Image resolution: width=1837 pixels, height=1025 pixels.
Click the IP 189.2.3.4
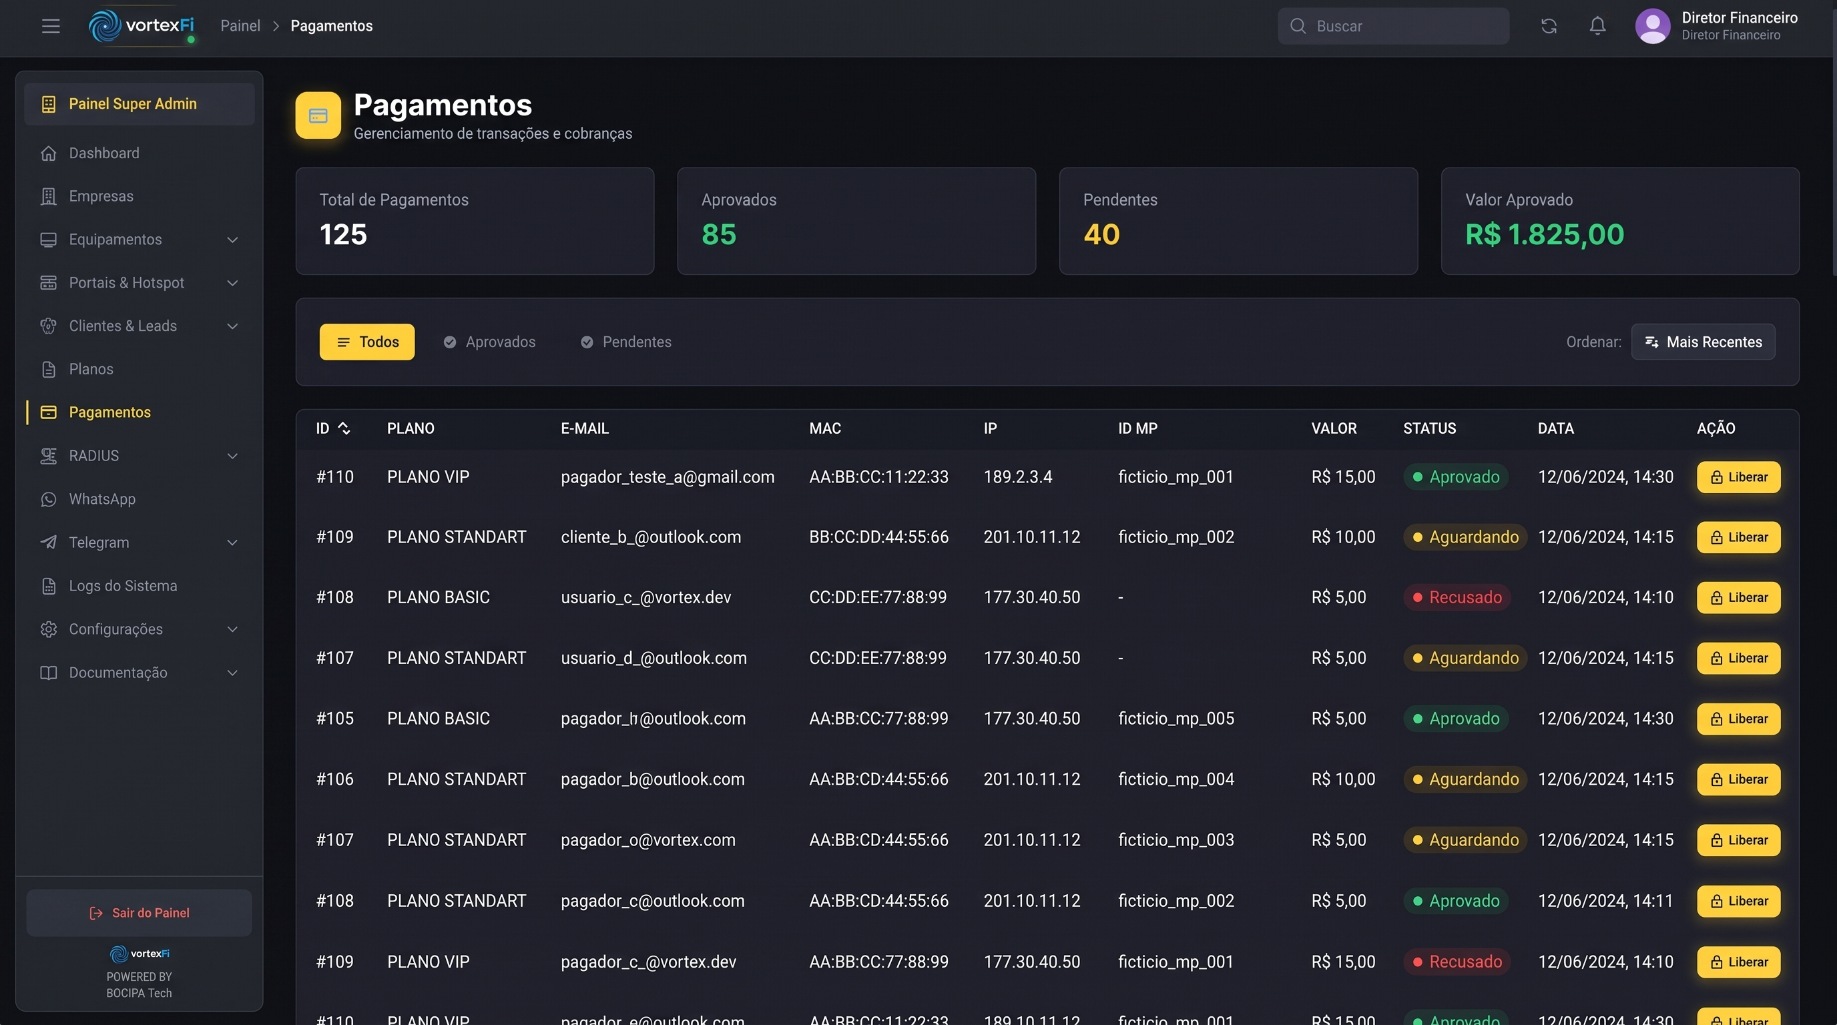(x=1017, y=478)
